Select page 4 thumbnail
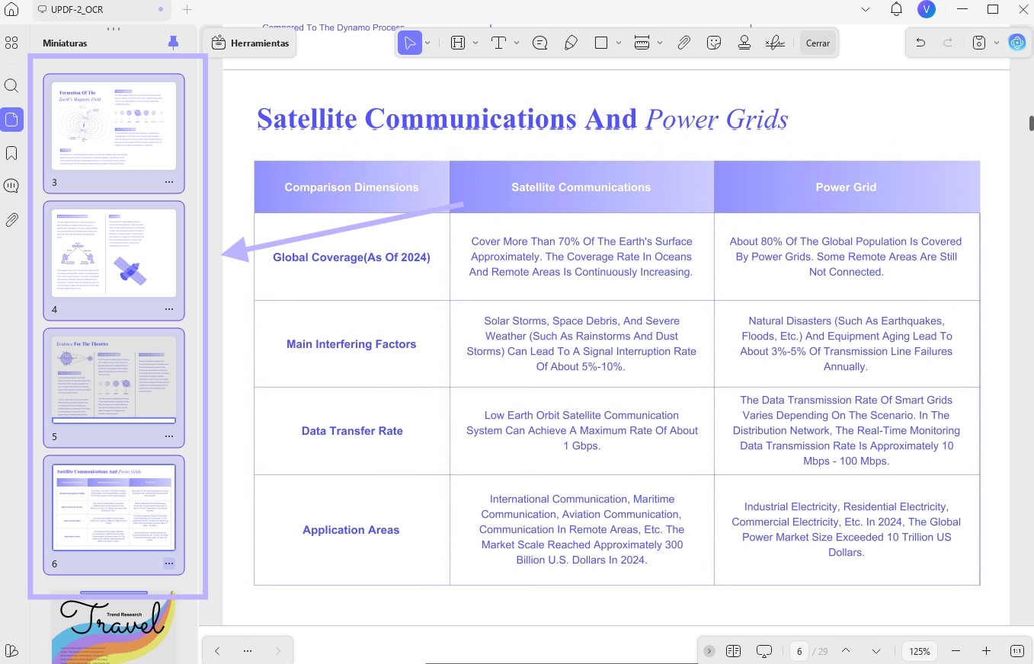 pos(114,253)
